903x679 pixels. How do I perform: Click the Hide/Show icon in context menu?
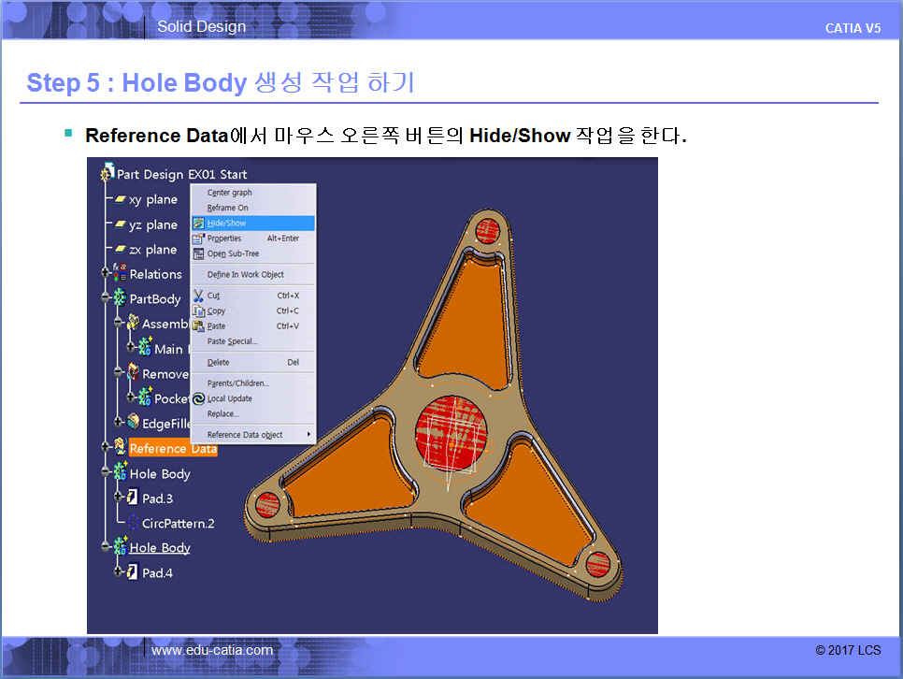point(198,224)
